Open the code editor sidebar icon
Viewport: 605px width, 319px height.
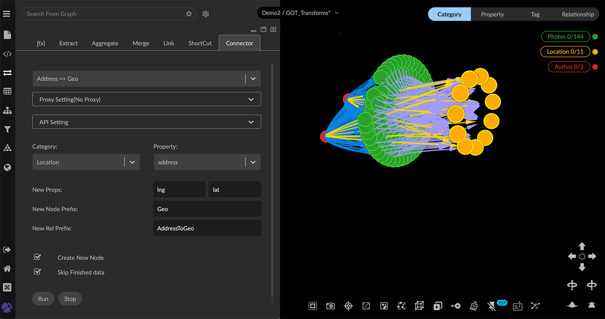pos(7,54)
